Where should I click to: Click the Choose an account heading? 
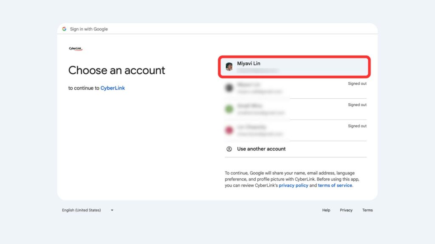[x=116, y=70]
